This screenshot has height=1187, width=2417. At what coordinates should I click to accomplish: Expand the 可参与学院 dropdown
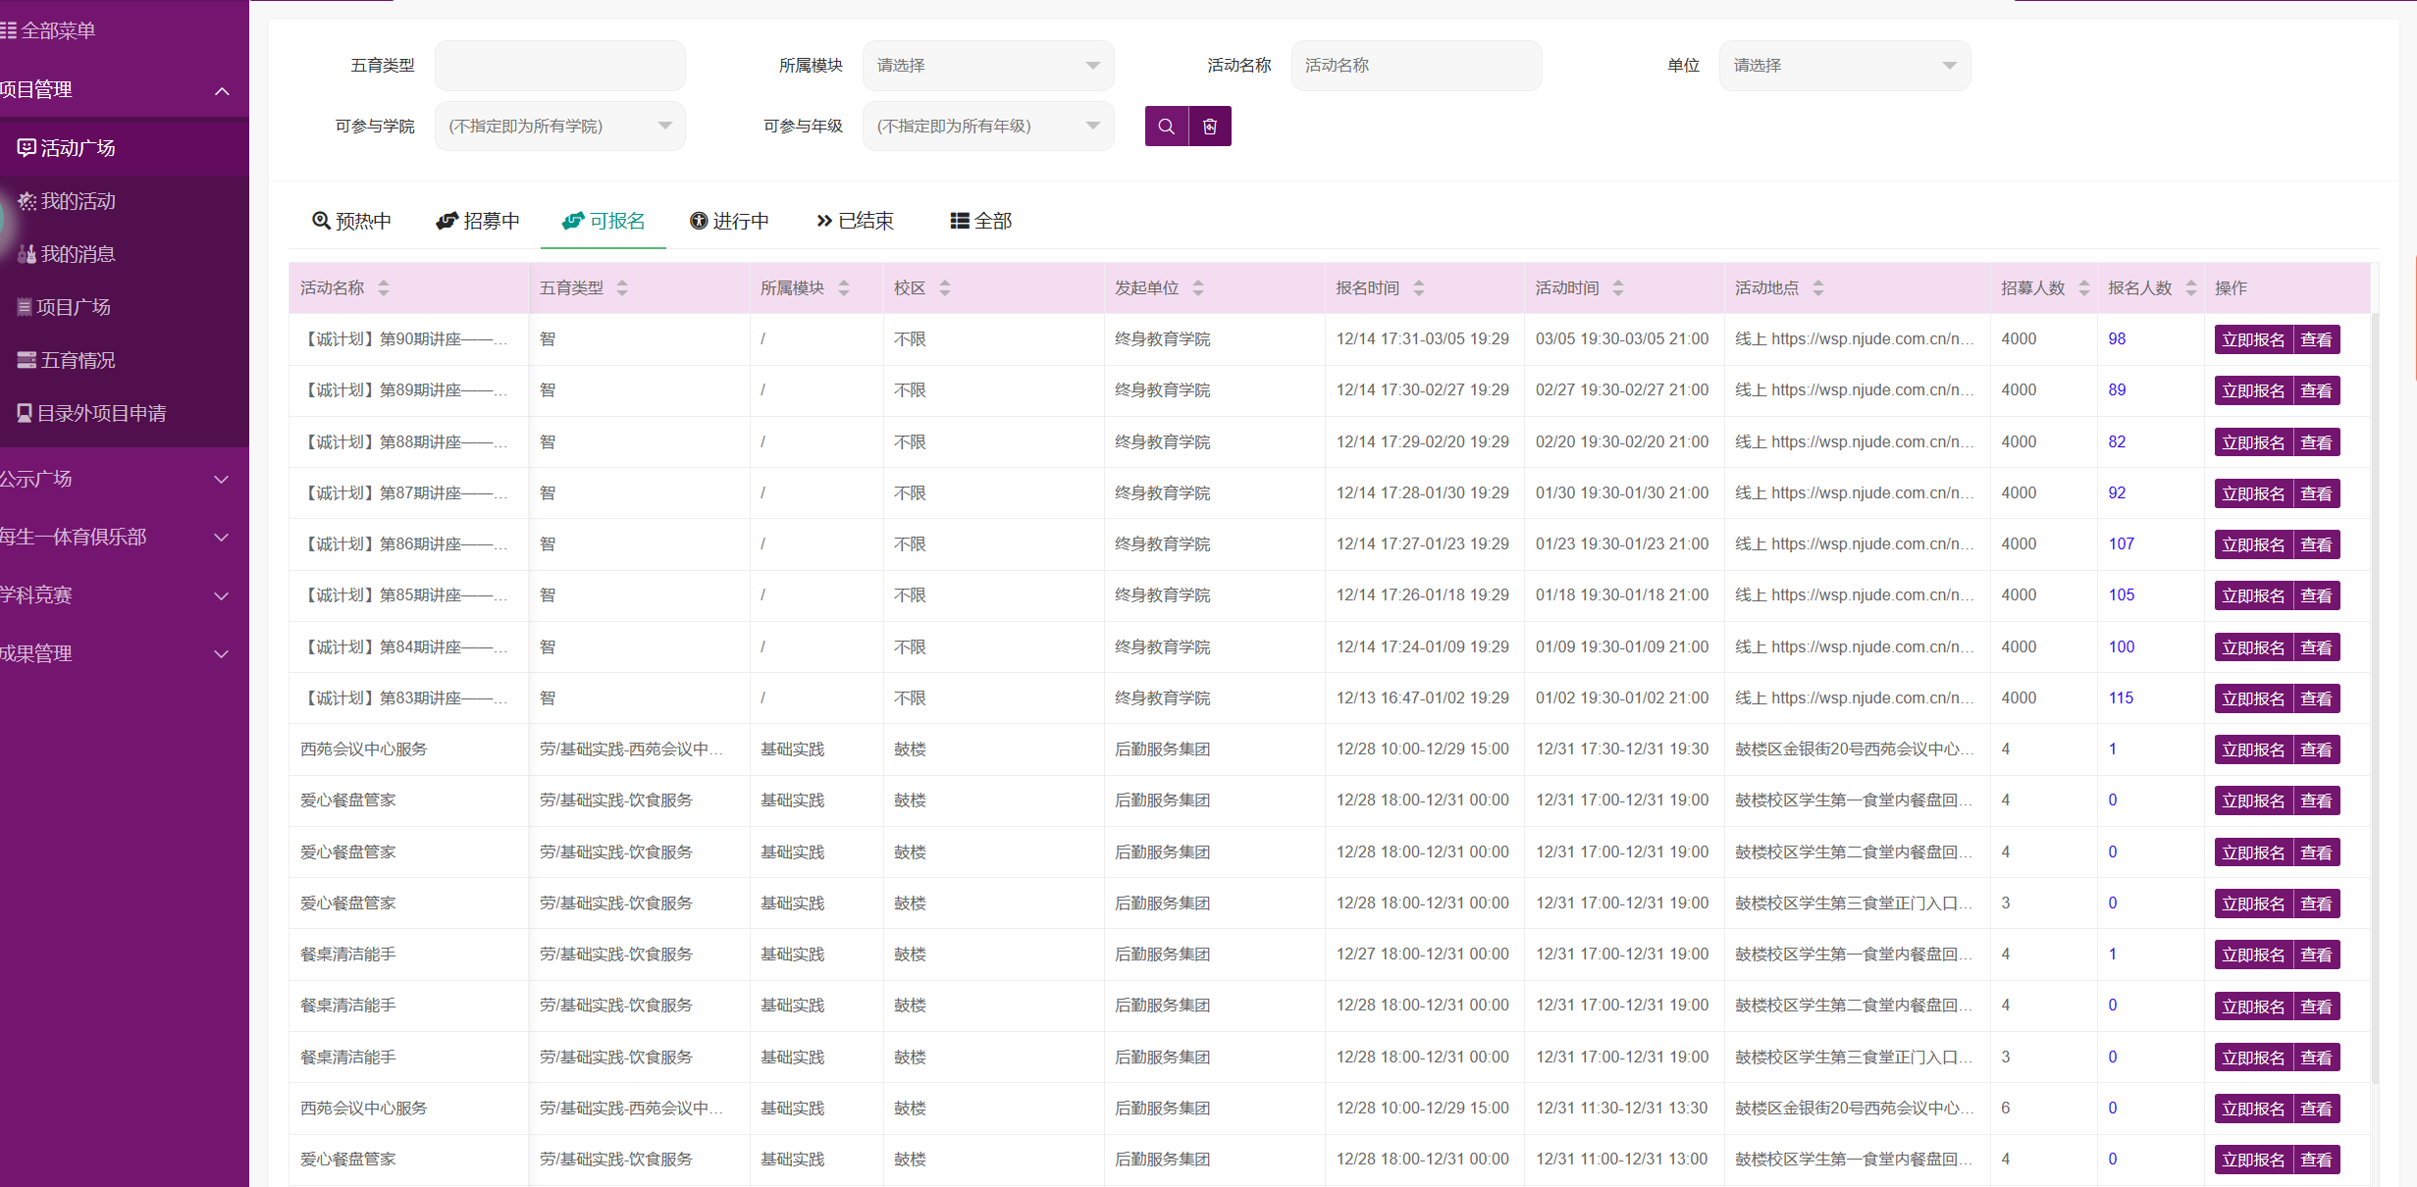click(x=559, y=127)
